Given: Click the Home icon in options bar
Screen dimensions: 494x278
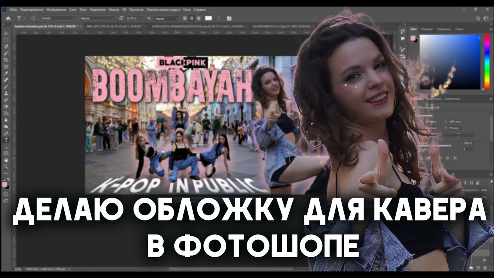Looking at the screenshot, I should (x=8, y=18).
